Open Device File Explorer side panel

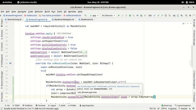coord(194,80)
